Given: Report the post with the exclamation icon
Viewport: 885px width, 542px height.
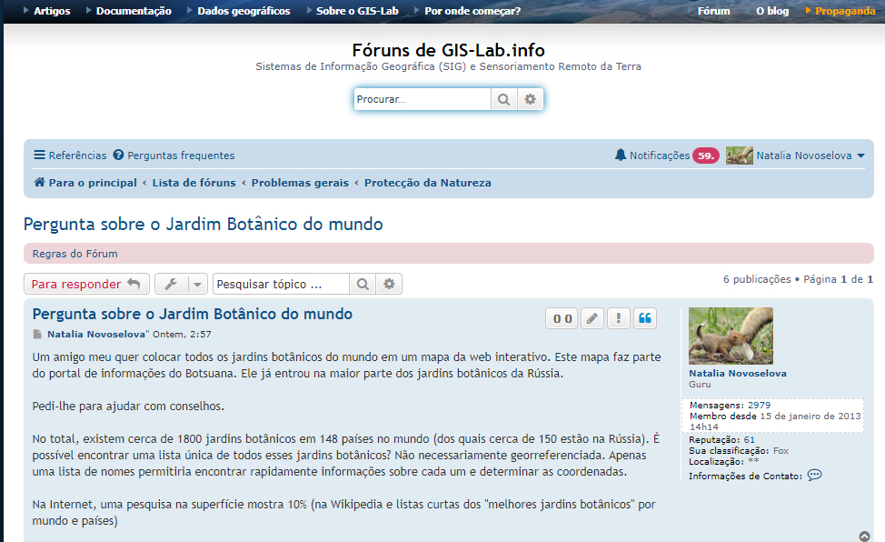Looking at the screenshot, I should 619,319.
